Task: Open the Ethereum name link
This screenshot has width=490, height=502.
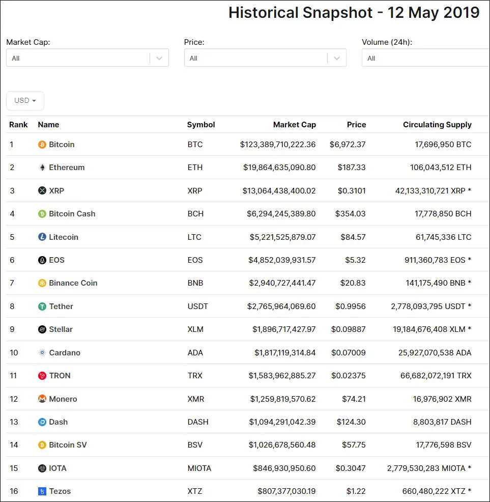Action: 67,168
